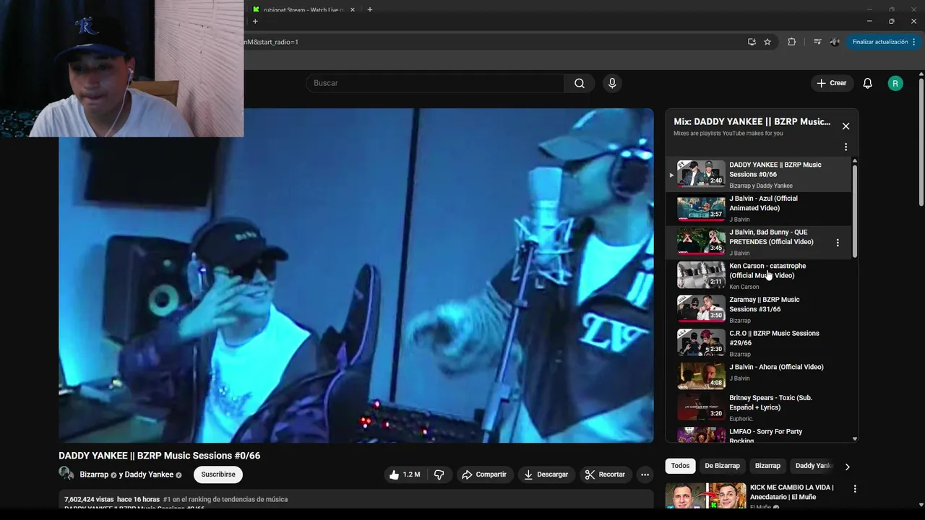Select the Daddy Yankee filter chip

(x=814, y=466)
